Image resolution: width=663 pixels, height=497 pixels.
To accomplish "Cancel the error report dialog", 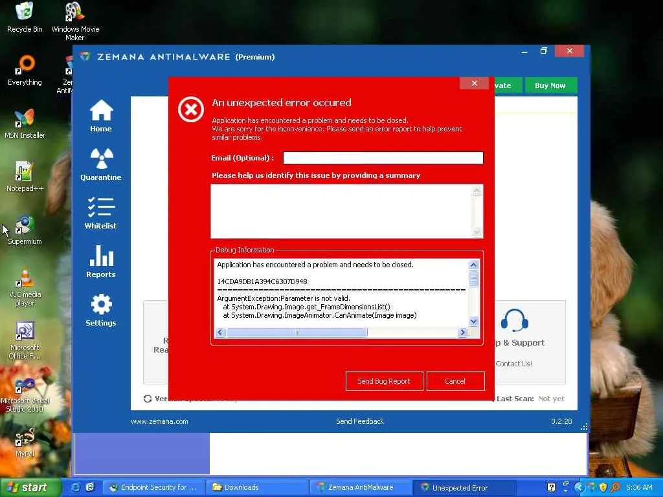I will (x=455, y=381).
